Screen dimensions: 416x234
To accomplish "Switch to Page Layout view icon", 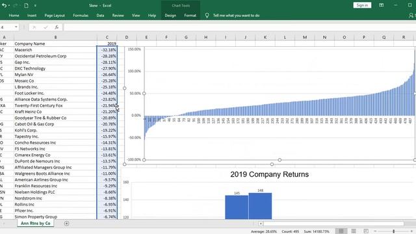I will (x=354, y=231).
